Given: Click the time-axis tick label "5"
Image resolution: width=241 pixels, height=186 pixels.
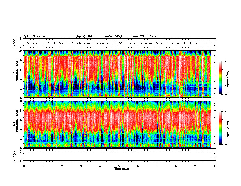Looking at the screenshot, I should pos(119,166).
